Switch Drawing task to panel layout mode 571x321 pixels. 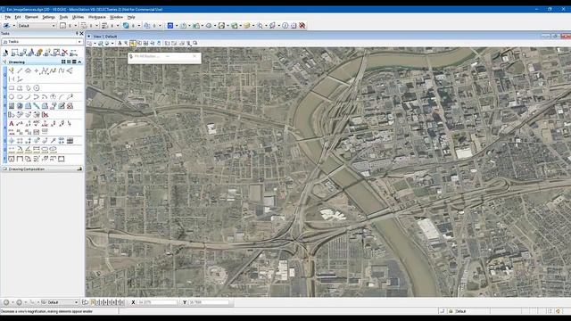(74, 62)
